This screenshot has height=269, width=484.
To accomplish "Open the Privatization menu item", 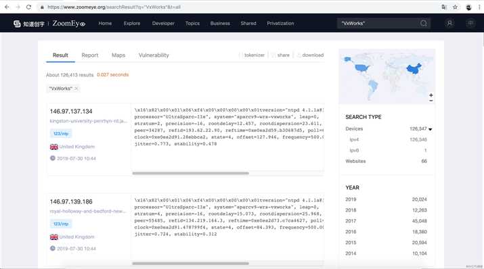I will (x=280, y=24).
